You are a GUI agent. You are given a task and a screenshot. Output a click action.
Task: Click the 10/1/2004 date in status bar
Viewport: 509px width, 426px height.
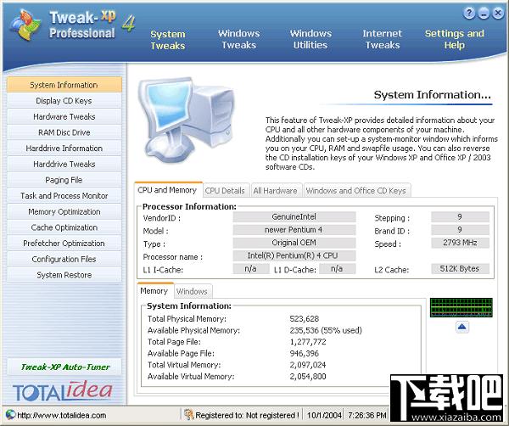point(324,415)
